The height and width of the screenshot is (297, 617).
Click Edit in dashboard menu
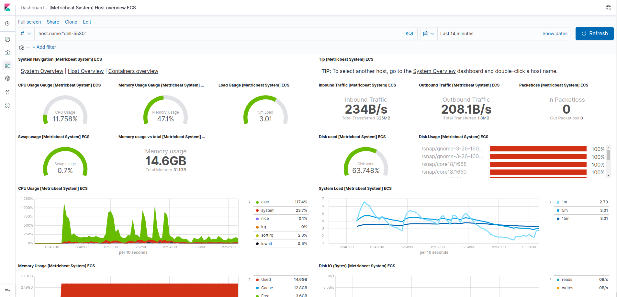point(87,22)
